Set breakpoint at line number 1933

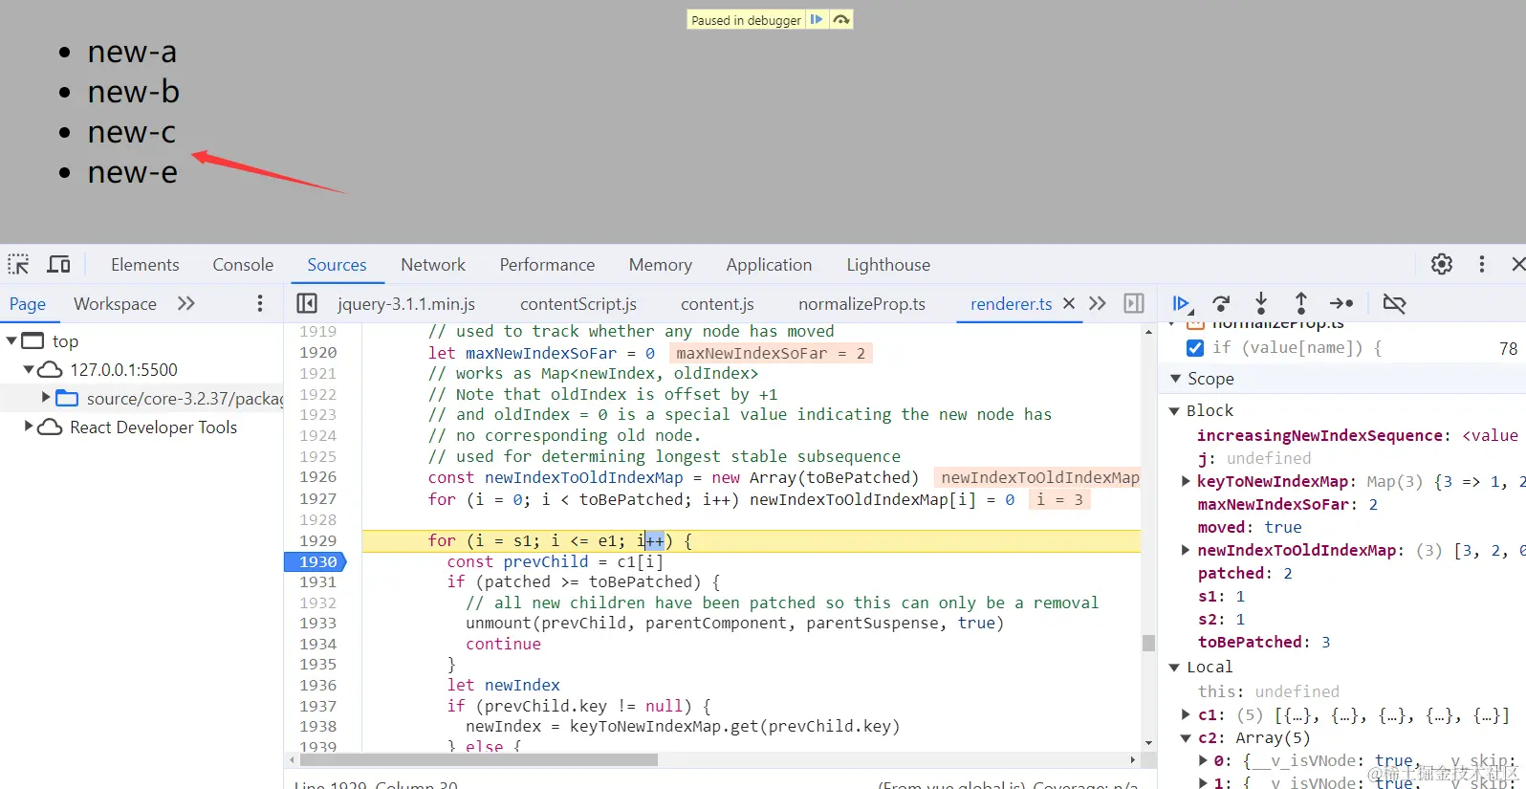[x=317, y=624]
